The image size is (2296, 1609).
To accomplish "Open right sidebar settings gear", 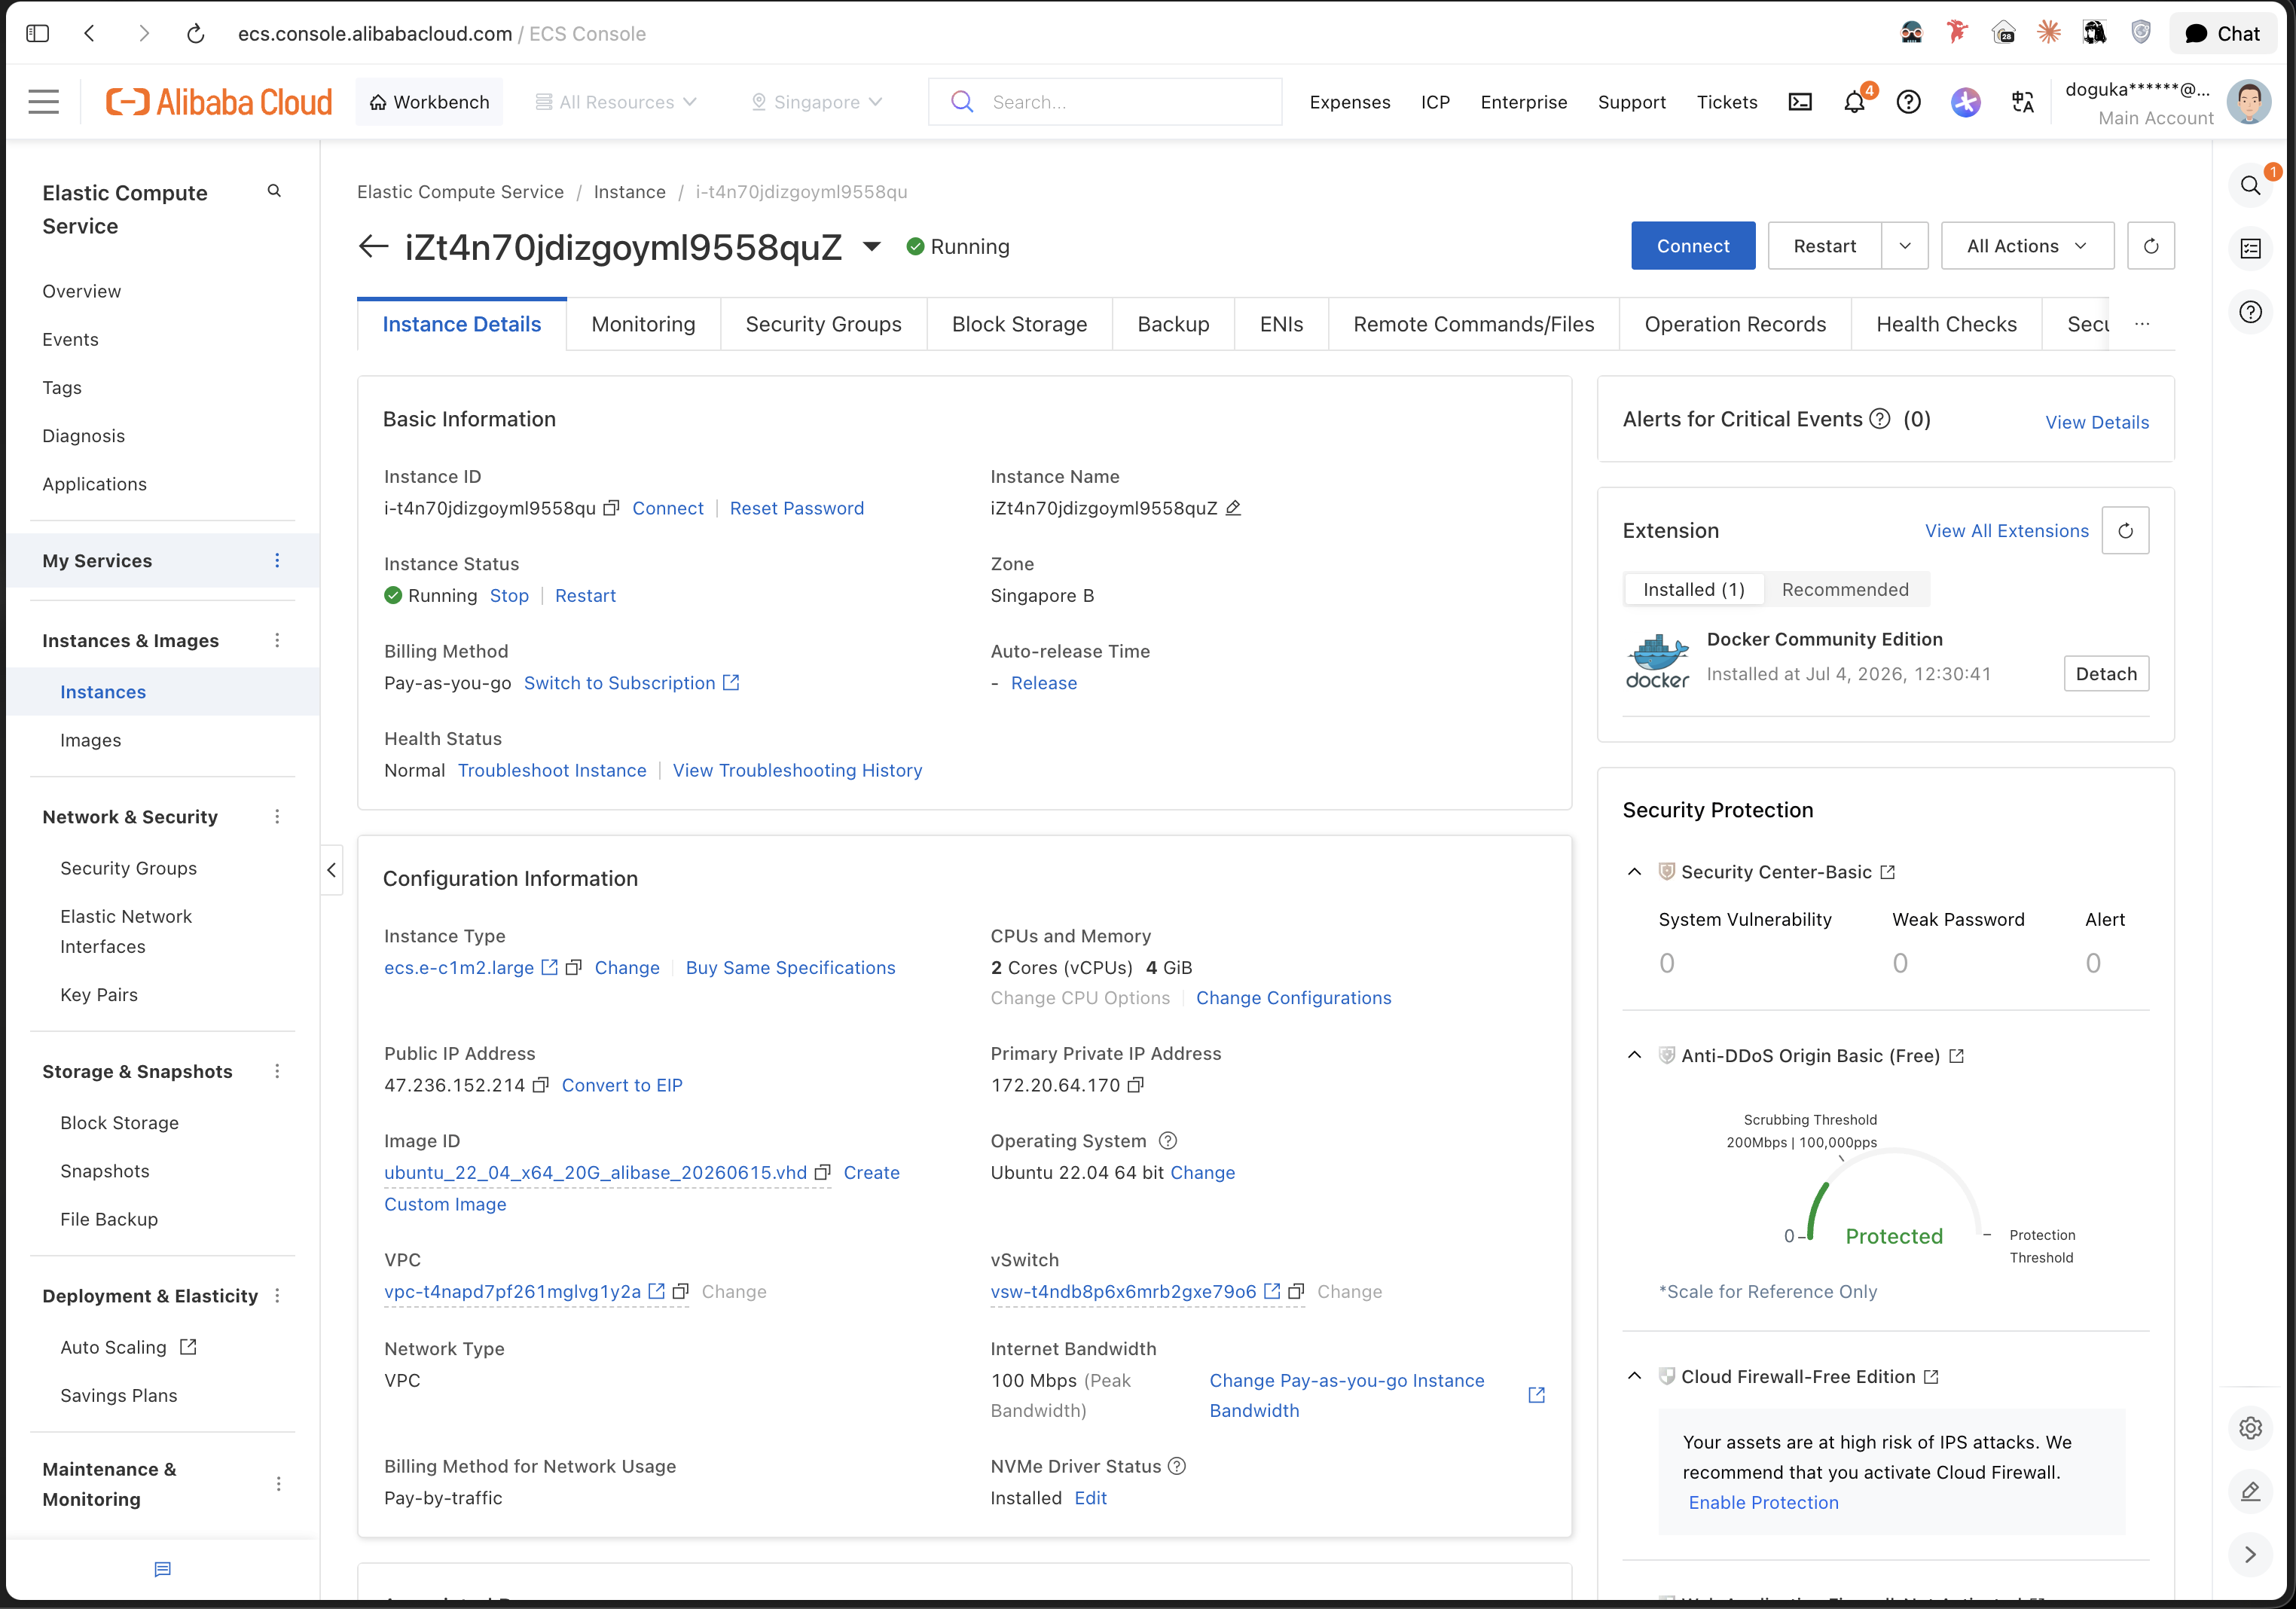I will point(2251,1428).
